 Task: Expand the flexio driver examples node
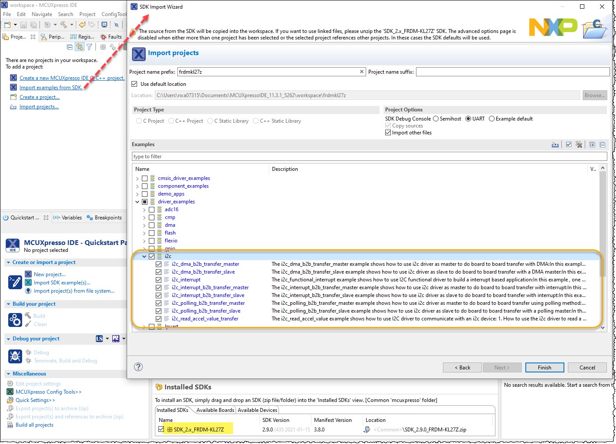coord(144,241)
